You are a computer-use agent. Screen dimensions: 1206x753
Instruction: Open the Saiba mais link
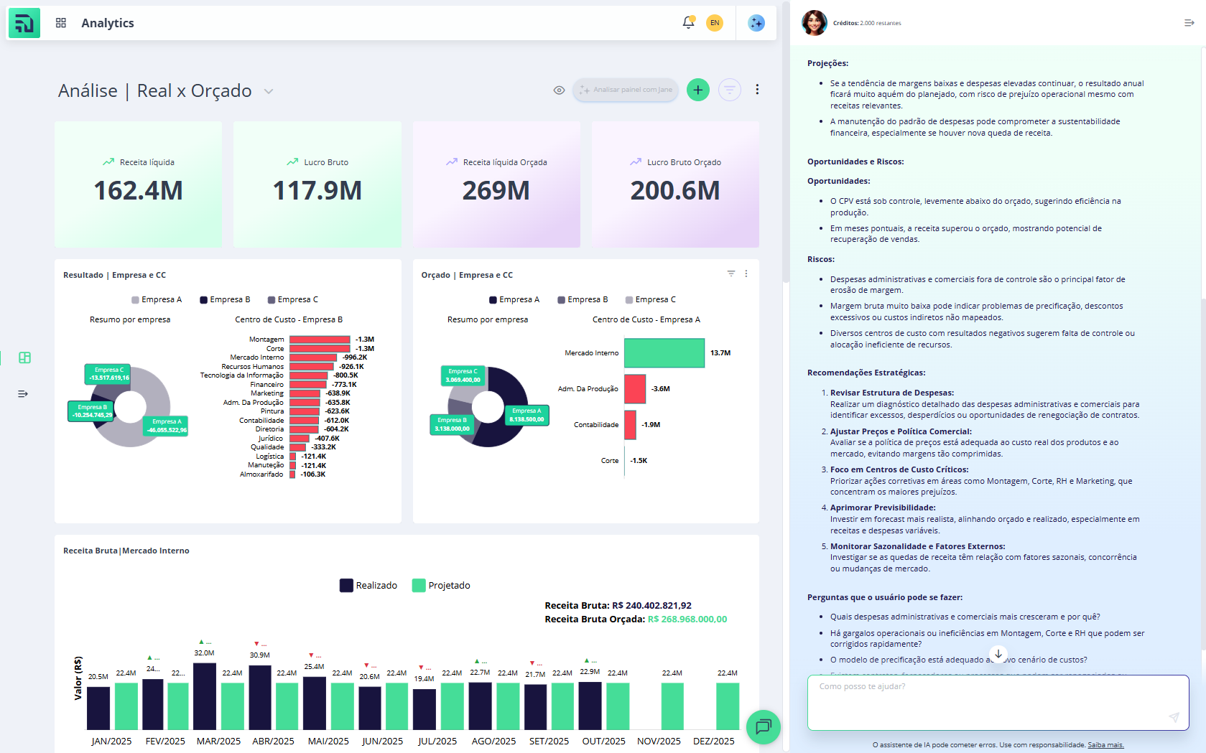tap(1105, 745)
